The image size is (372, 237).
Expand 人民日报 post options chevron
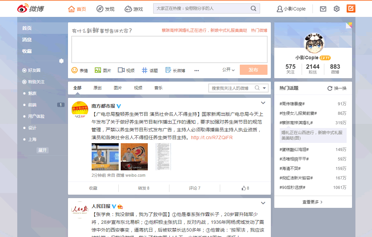pyautogui.click(x=263, y=203)
